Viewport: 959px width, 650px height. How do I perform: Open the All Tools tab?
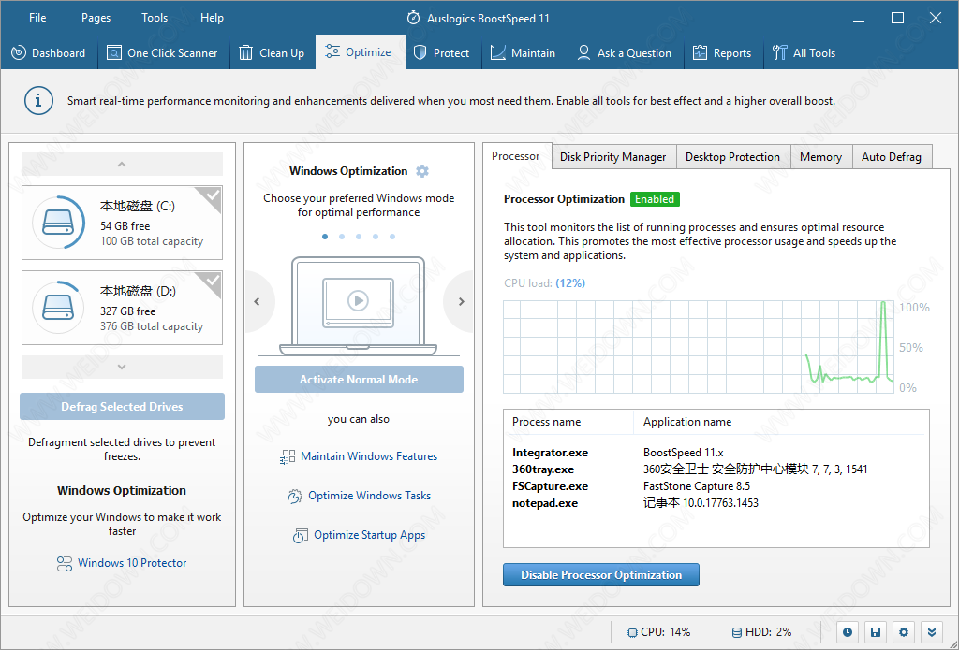804,53
